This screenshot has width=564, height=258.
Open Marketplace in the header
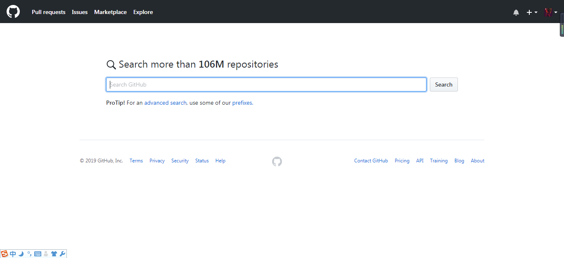[x=110, y=12]
